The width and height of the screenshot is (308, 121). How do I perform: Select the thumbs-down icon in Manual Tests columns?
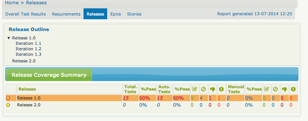[x=284, y=89]
